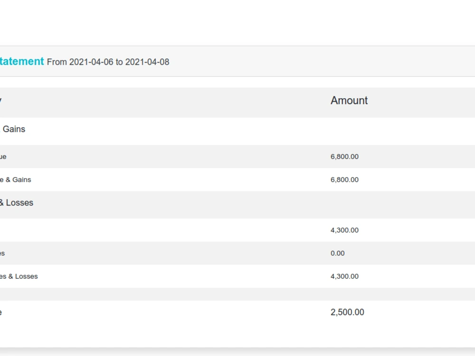The width and height of the screenshot is (475, 356).
Task: Select the 0.00 amount value
Action: pos(337,253)
